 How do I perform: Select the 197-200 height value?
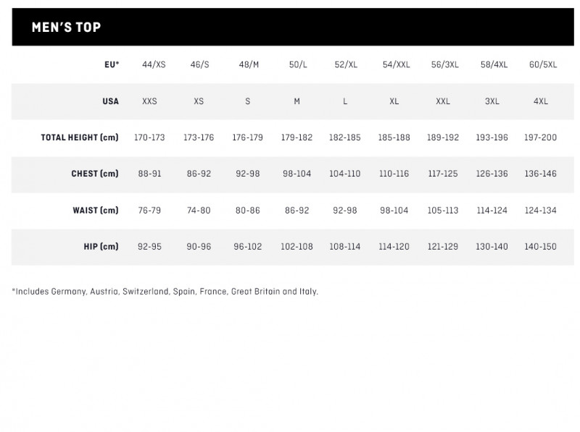[x=540, y=137]
